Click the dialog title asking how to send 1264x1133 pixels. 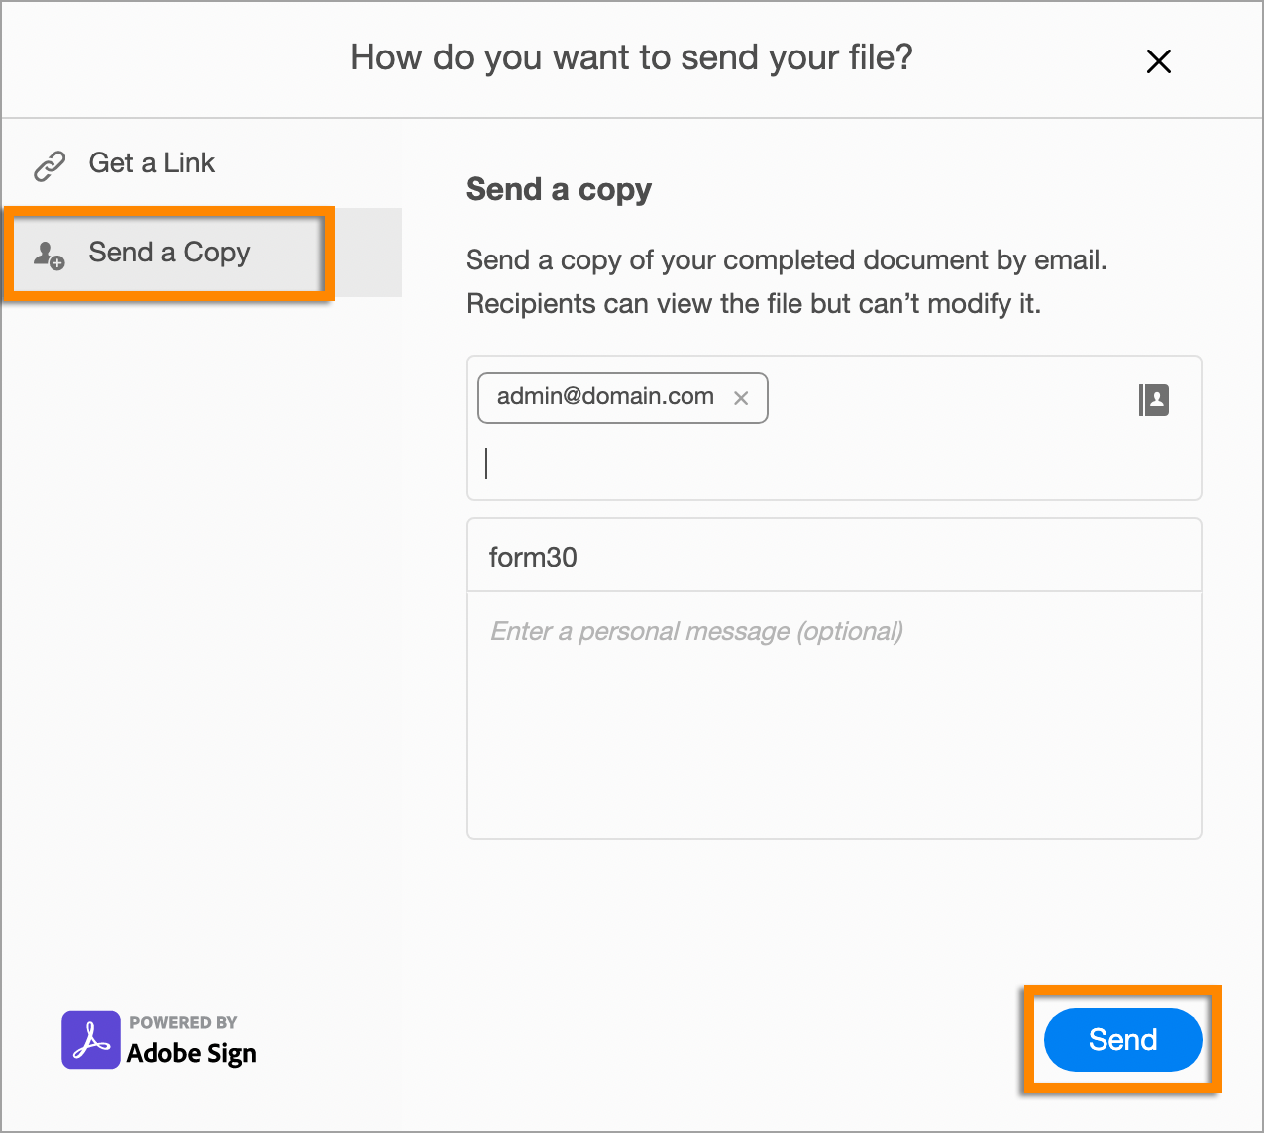tap(630, 57)
